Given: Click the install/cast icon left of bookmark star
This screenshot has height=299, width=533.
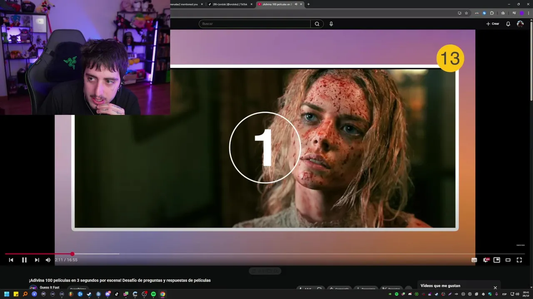Looking at the screenshot, I should (x=459, y=13).
